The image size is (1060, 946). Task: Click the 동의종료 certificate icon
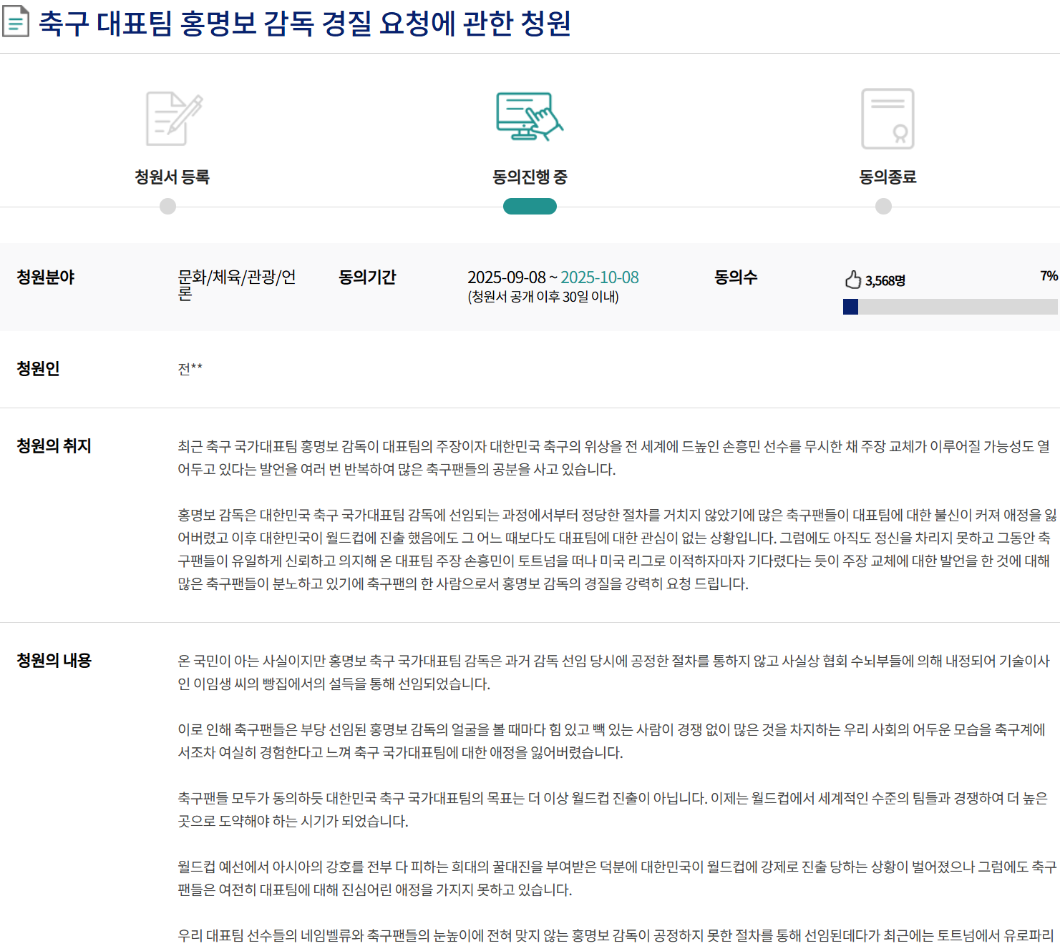coord(888,119)
